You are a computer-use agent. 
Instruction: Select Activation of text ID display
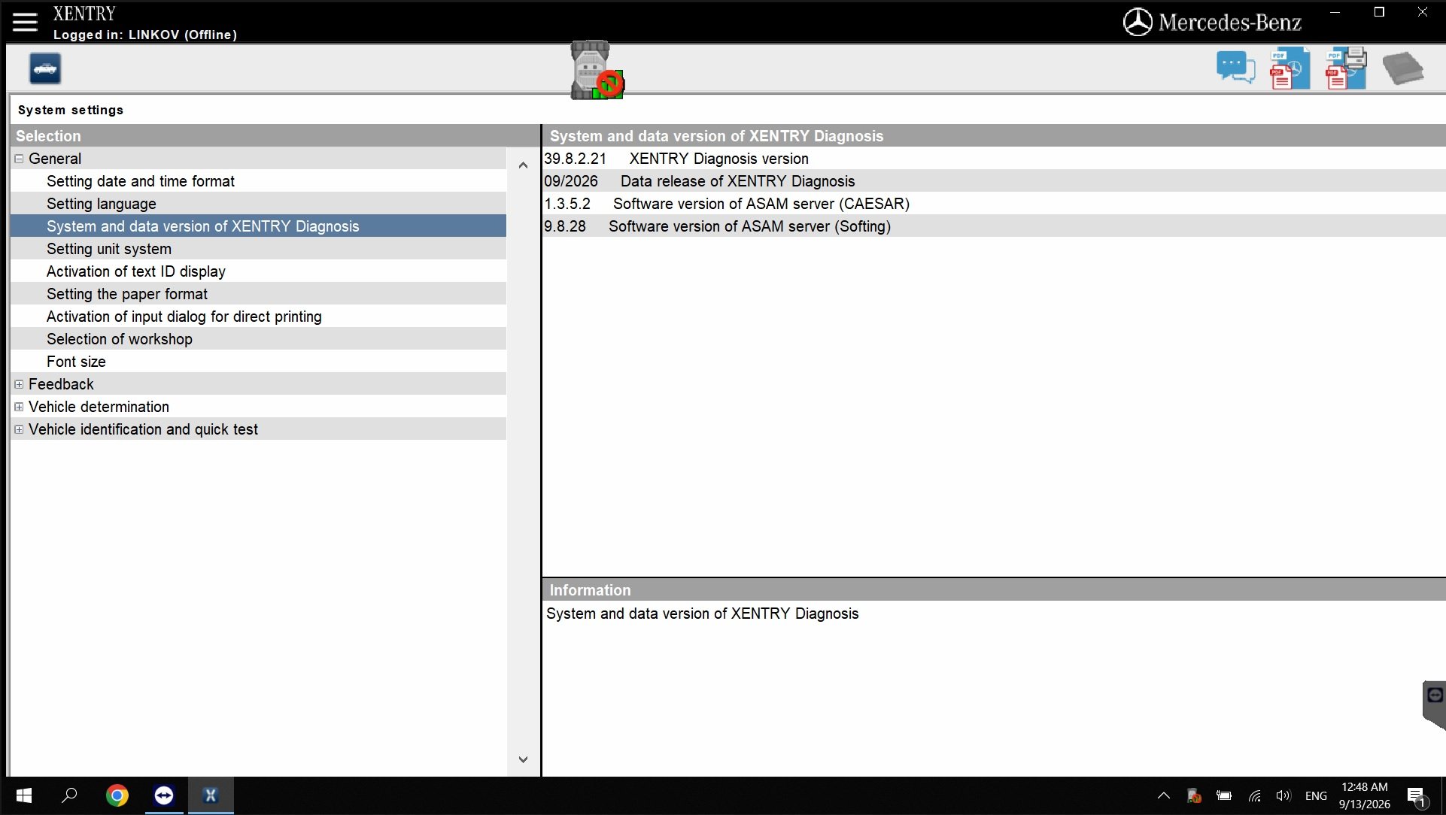[258, 271]
